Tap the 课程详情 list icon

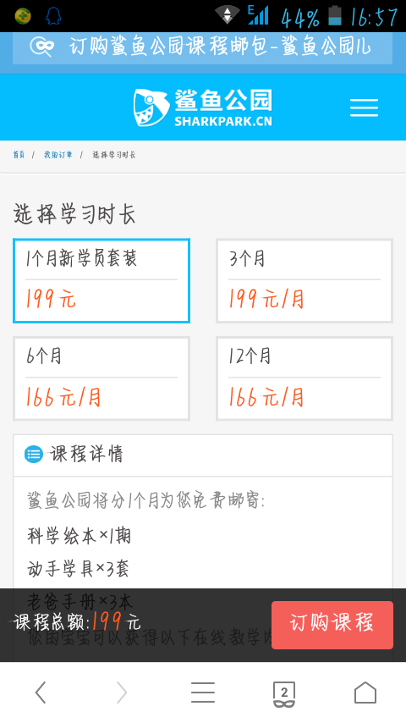coord(34,454)
